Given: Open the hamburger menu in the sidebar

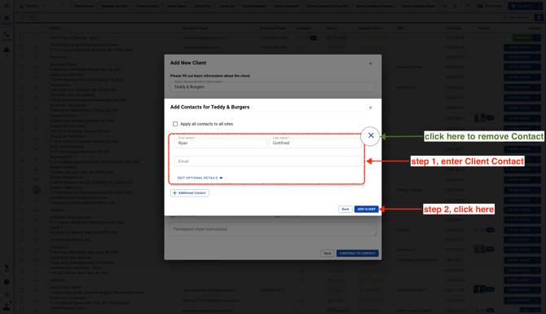Looking at the screenshot, I should pyautogui.click(x=7, y=6).
